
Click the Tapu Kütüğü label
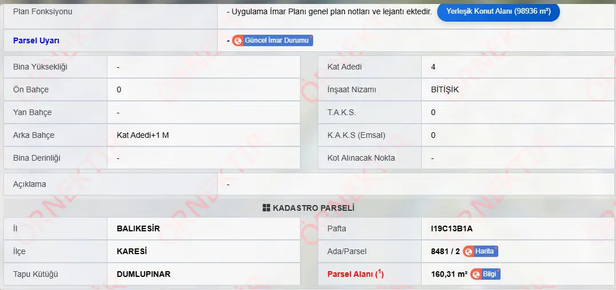click(x=35, y=274)
